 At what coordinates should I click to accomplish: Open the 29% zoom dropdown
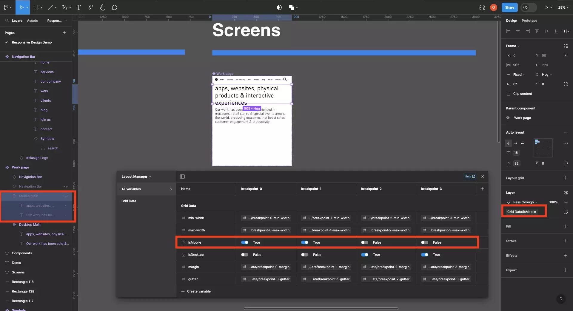click(x=563, y=7)
